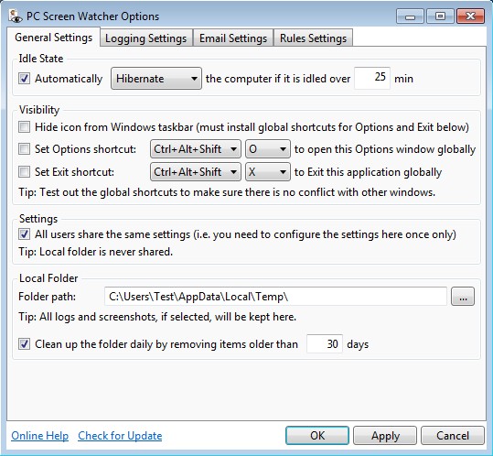The width and height of the screenshot is (493, 456).
Task: Switch to the Logging Settings tab
Action: pyautogui.click(x=146, y=38)
